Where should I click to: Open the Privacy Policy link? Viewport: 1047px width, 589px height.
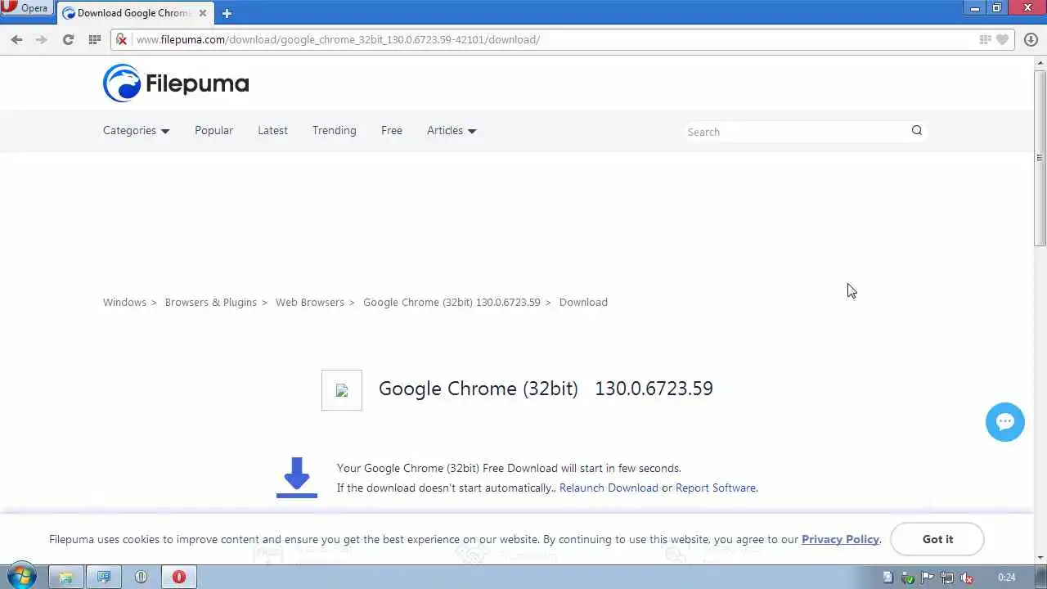tap(840, 539)
